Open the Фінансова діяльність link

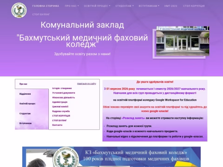(64, 97)
